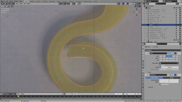Open the Modifier properties wrench tab

coord(143,71)
